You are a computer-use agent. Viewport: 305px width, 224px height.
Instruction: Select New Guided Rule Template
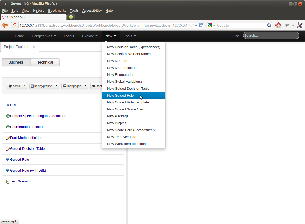128,102
